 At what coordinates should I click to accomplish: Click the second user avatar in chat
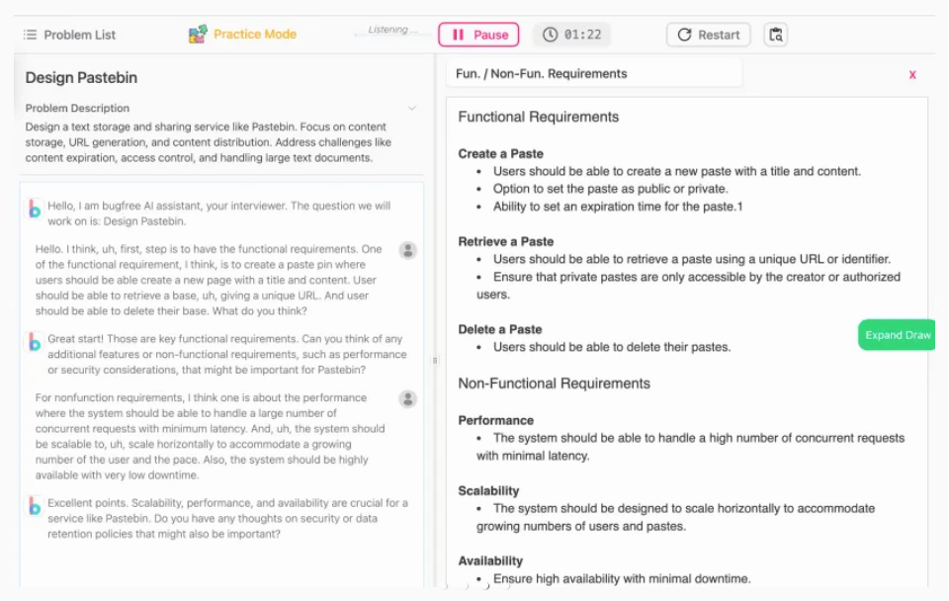(x=408, y=398)
